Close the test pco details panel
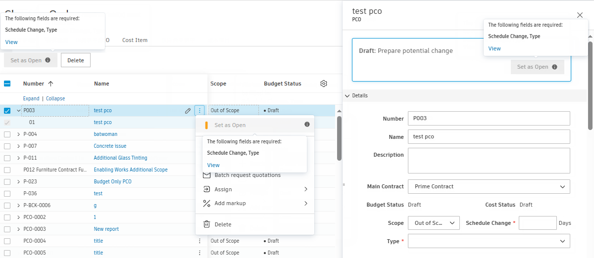594x258 pixels. pyautogui.click(x=580, y=15)
